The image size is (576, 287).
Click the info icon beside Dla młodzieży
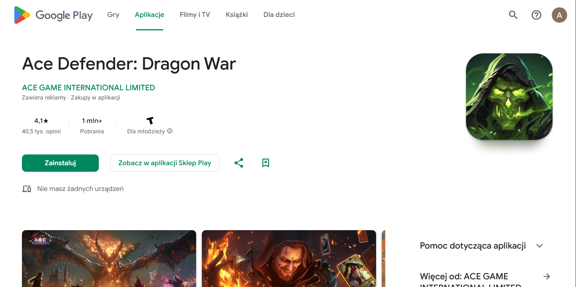(170, 131)
